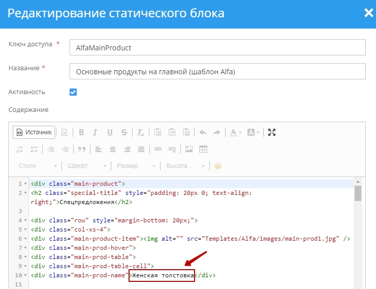The height and width of the screenshot is (289, 376).
Task: Collapse code fold arrow on line 1
Action: point(25,184)
